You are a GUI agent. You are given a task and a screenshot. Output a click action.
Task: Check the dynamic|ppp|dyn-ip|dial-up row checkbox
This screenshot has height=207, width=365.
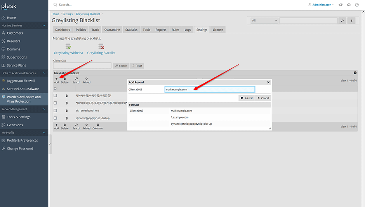(55, 118)
